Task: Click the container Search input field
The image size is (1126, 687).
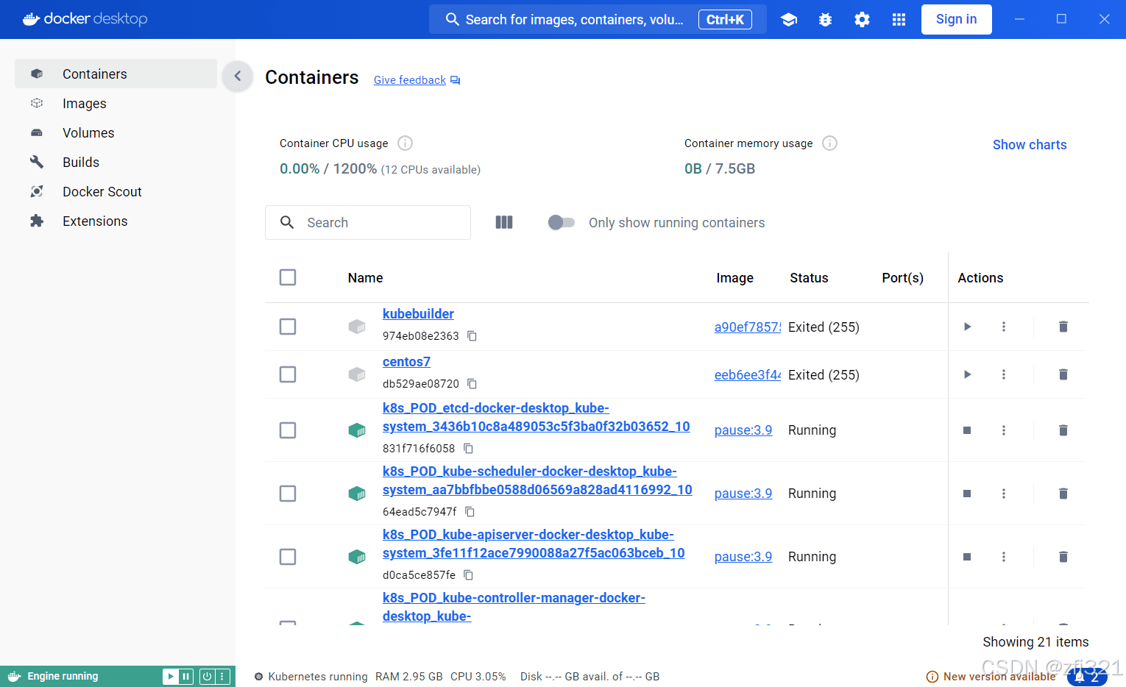Action: [368, 222]
